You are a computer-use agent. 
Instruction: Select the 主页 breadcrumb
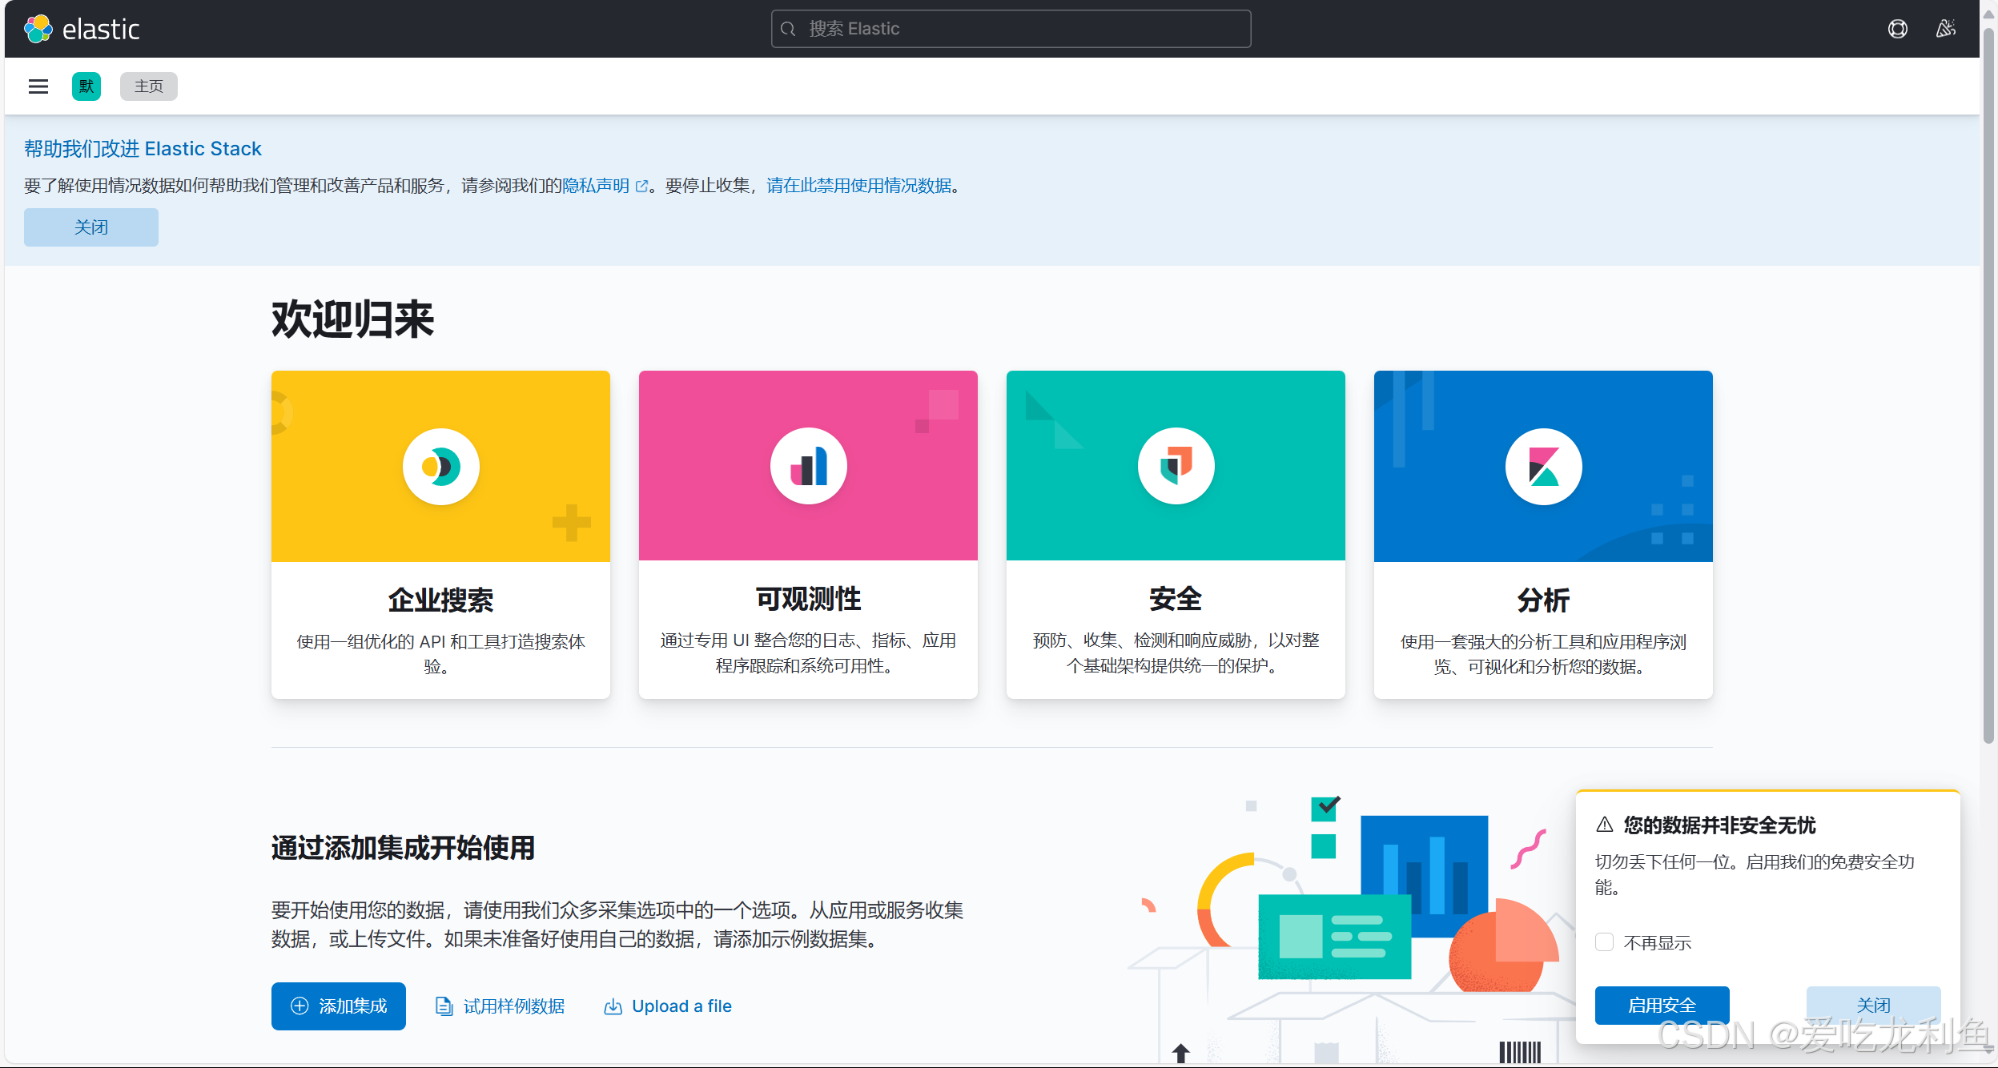coord(149,86)
